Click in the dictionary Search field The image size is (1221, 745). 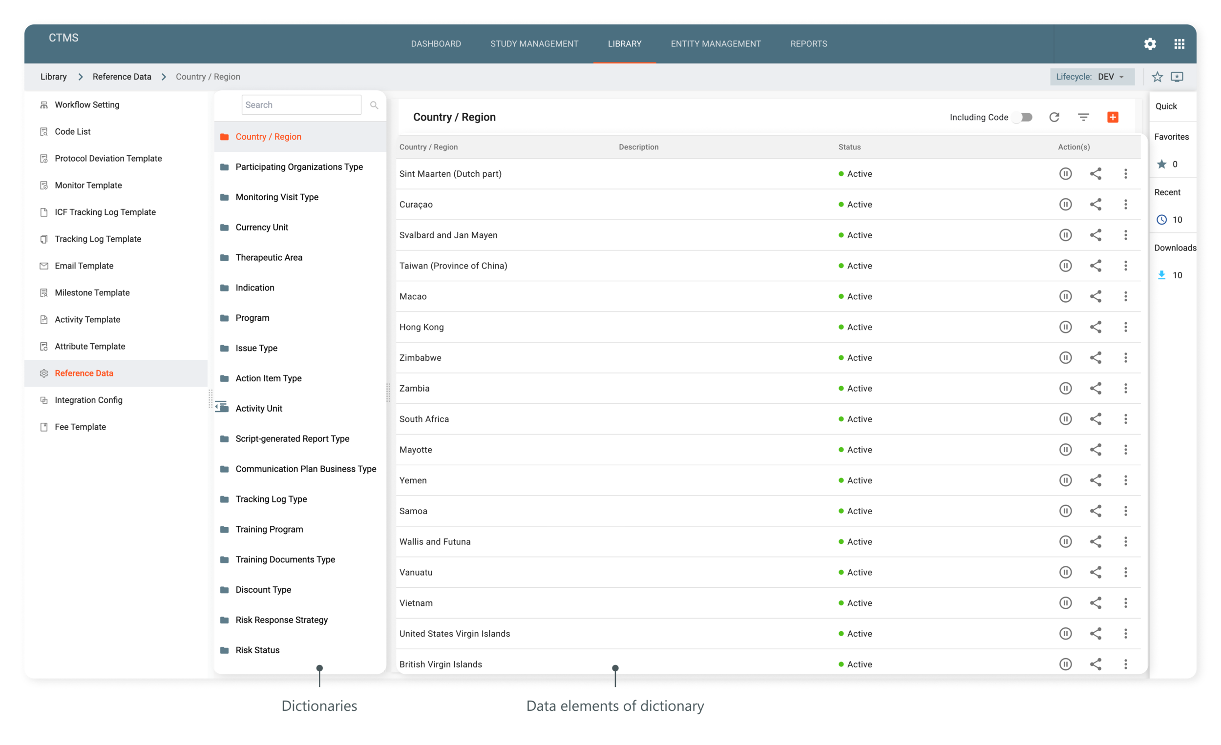point(301,105)
